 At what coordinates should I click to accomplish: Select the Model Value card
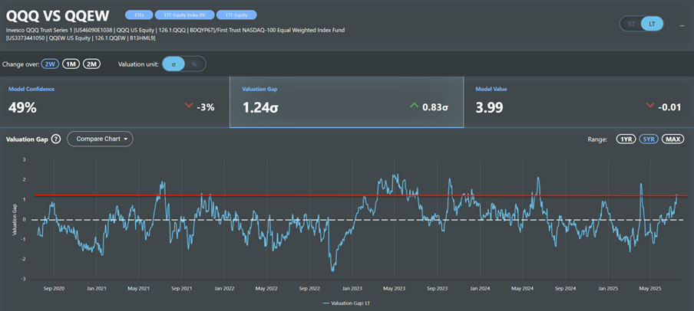point(579,102)
